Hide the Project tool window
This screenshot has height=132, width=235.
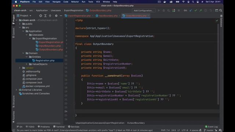61,16
